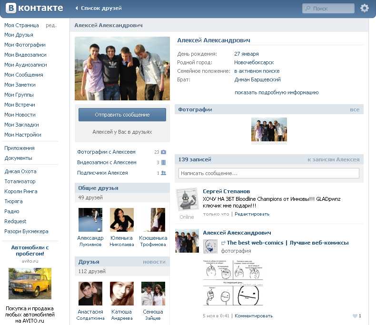Expand all photos using the все link
The image size is (376, 325).
click(355, 109)
